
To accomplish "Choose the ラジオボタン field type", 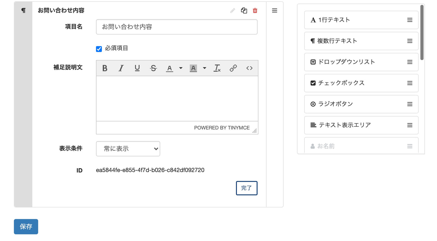I will [x=361, y=104].
